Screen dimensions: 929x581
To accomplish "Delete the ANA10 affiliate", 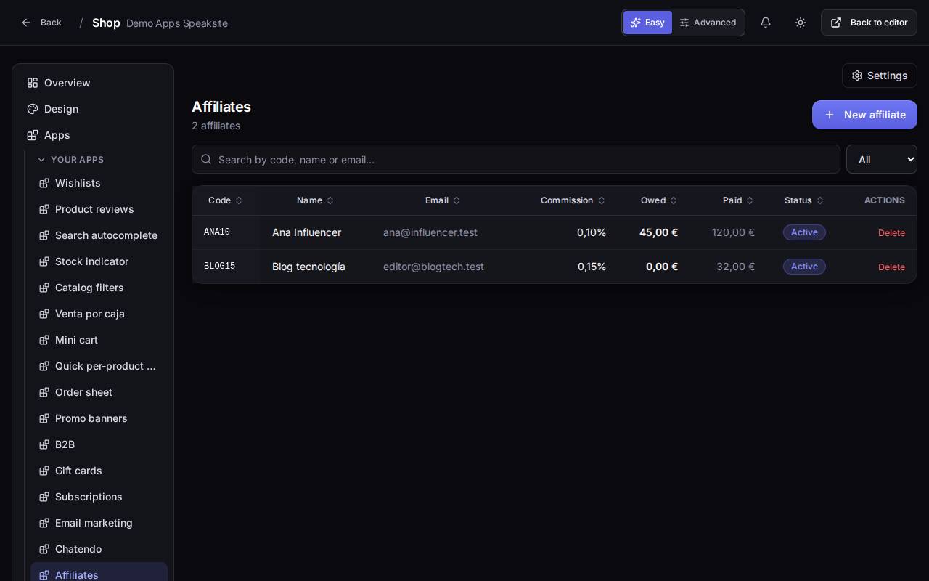I will click(891, 233).
